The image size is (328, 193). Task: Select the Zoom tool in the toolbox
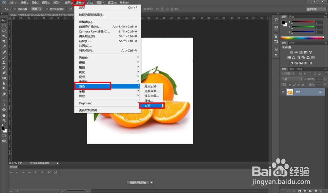[4, 120]
